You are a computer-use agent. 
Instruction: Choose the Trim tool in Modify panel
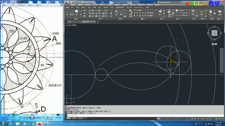(105, 10)
